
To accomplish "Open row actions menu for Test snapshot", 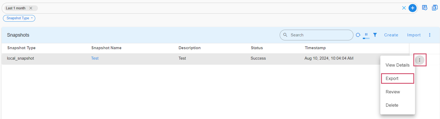I will [420, 60].
